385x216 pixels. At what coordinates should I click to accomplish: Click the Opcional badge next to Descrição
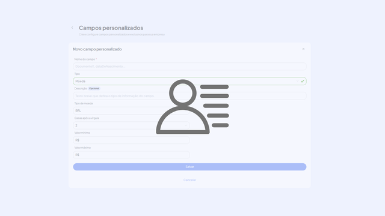[94, 88]
